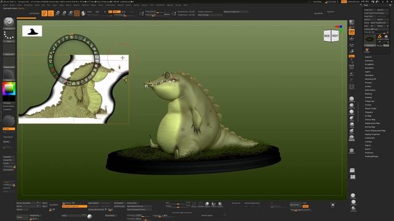Click the GoZ button
Image resolution: width=394 pixels, height=221 pixels.
click(x=366, y=26)
